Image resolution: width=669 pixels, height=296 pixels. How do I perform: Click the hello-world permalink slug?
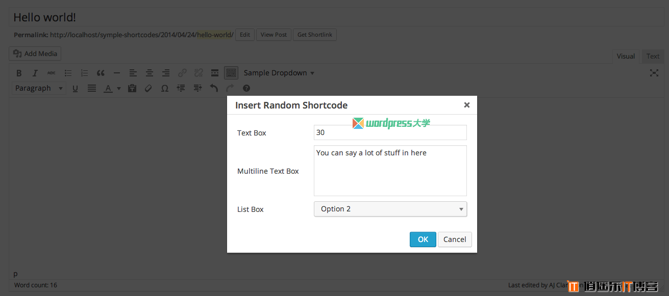pyautogui.click(x=215, y=35)
